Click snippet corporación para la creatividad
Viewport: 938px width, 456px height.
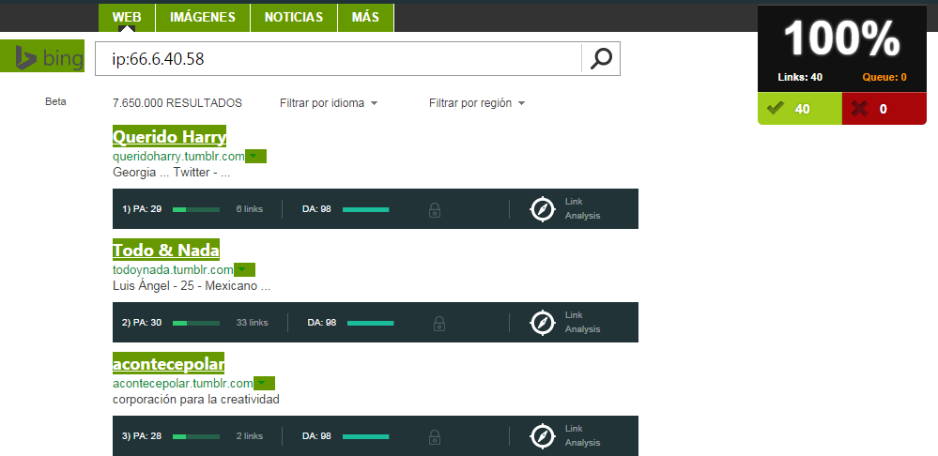tap(196, 399)
